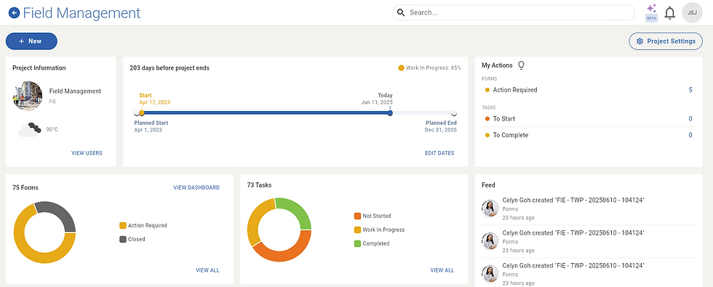This screenshot has width=713, height=287.
Task: Click the lightbulb icon next to My Actions
Action: (521, 65)
